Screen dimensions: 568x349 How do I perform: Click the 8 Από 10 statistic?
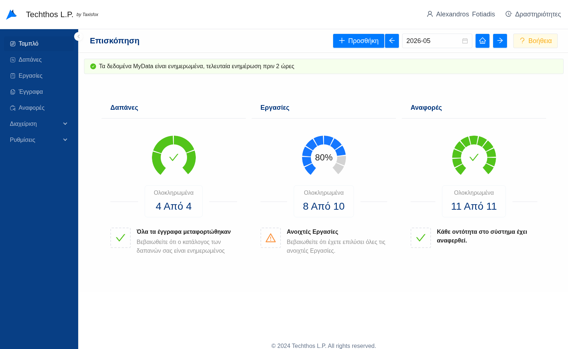(324, 206)
